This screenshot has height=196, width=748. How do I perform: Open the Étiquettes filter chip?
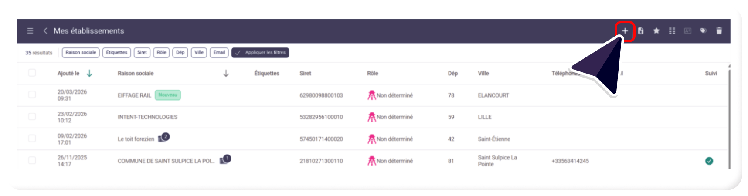(116, 53)
